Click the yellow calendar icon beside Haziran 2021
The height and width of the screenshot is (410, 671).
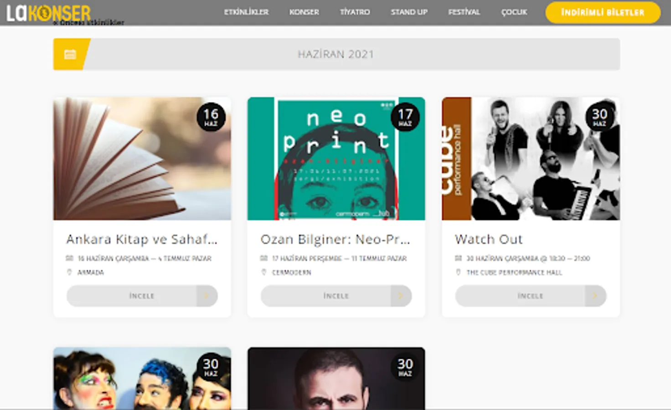[70, 54]
